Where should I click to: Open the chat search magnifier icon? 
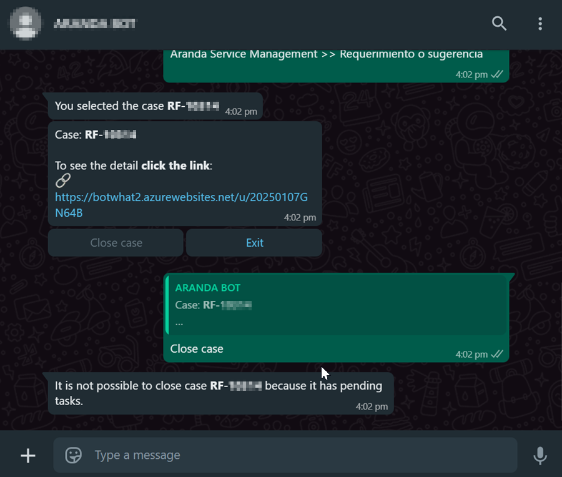coord(499,24)
